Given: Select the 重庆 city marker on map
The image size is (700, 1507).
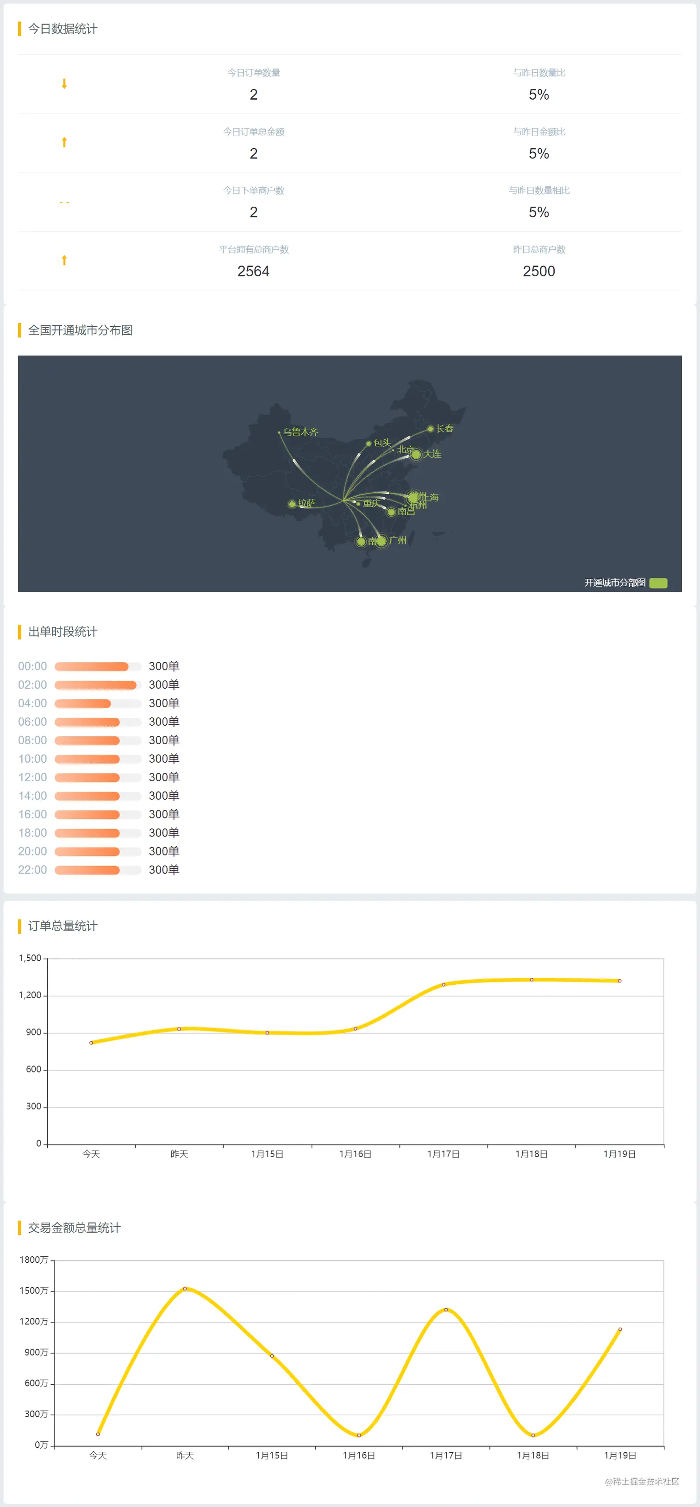Looking at the screenshot, I should [x=358, y=504].
